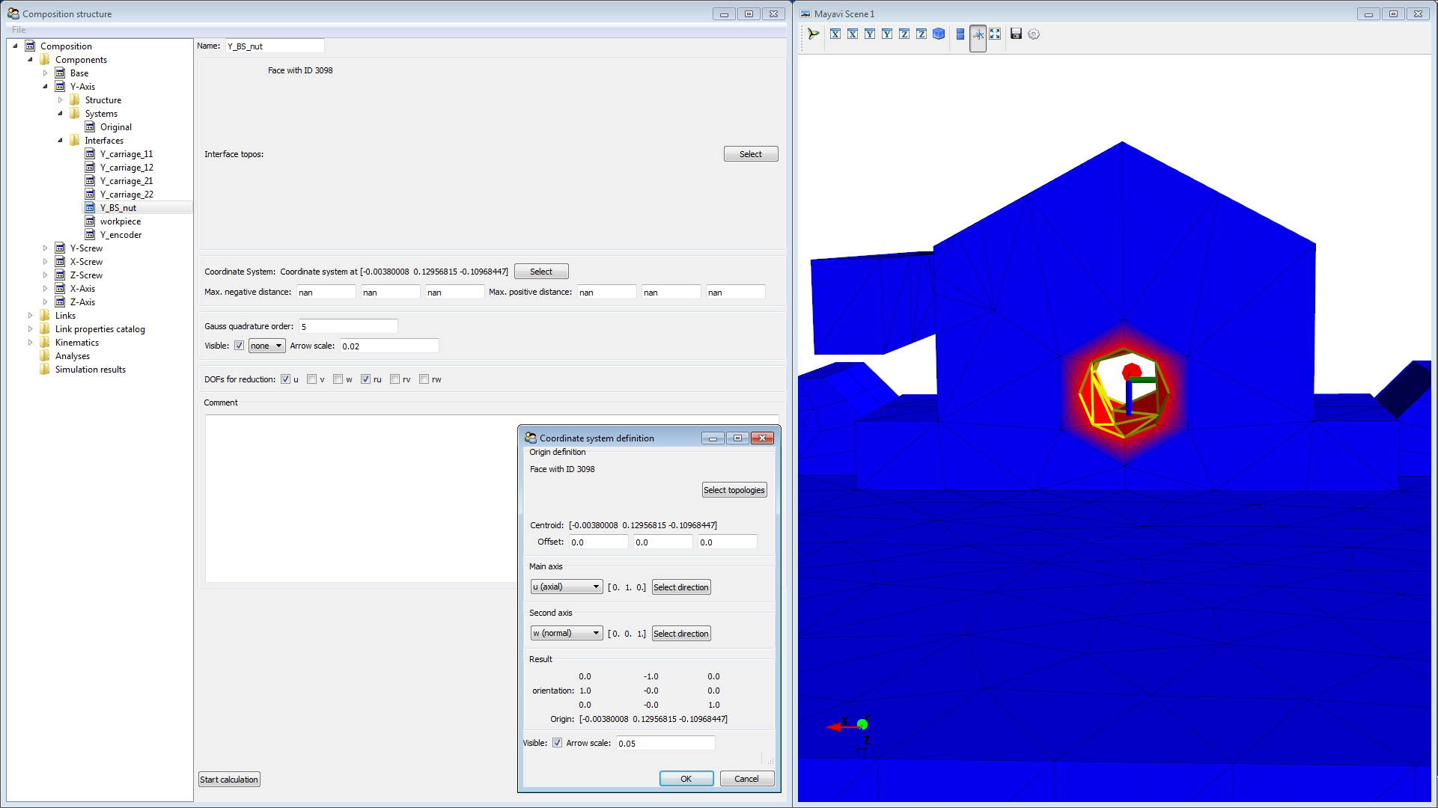Click the Y-Axis component icon

point(60,86)
